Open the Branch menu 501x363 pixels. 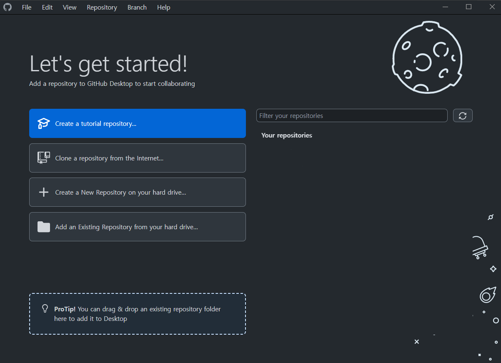(x=137, y=8)
